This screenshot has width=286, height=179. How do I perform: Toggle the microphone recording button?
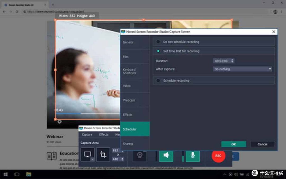pos(193,156)
